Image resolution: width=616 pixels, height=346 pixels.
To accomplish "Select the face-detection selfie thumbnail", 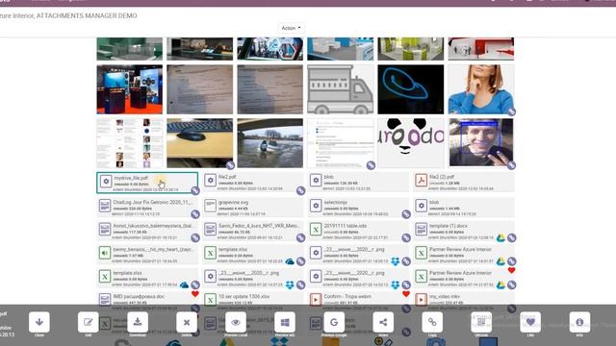I will click(481, 143).
